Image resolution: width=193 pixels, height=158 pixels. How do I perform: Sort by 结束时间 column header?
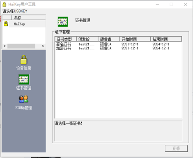coord(166,39)
